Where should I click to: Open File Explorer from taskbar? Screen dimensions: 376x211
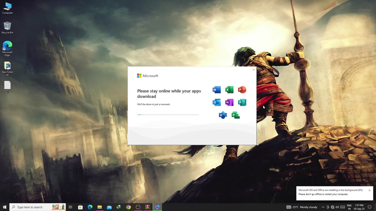(x=100, y=207)
